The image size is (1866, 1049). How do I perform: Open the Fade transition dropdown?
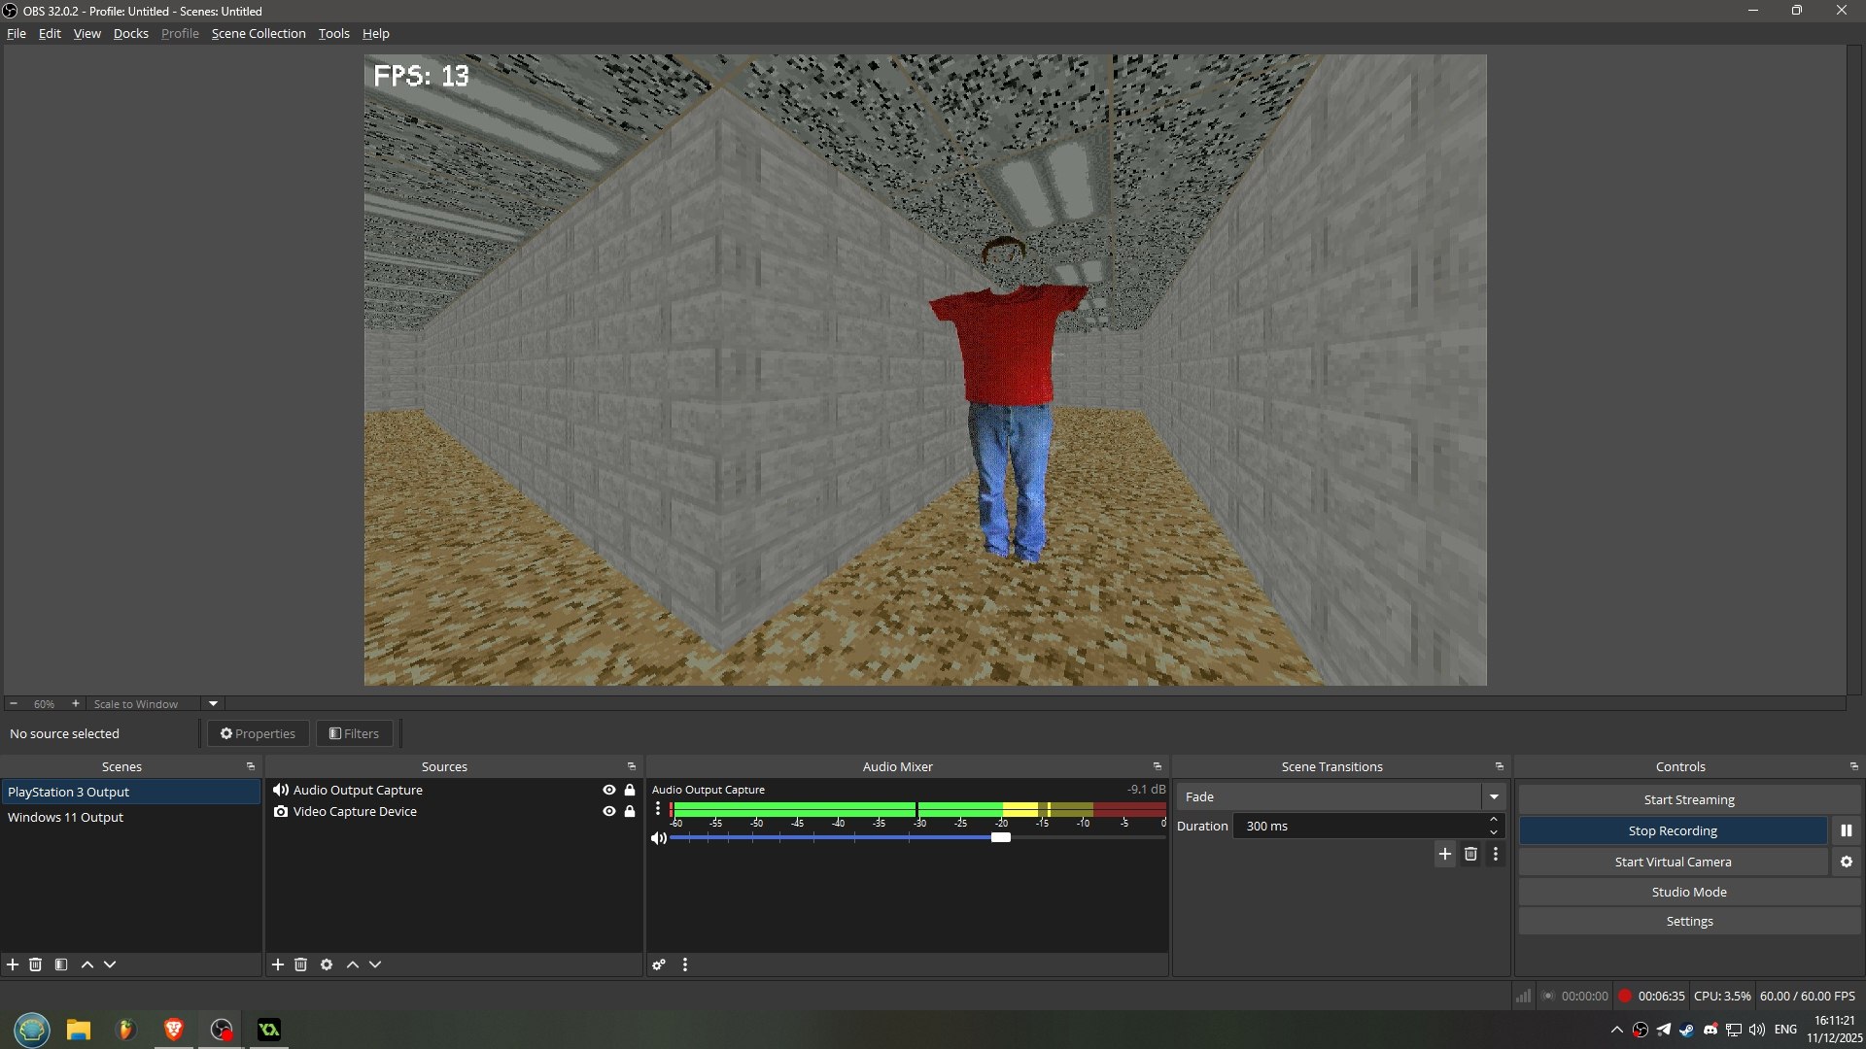coord(1493,796)
